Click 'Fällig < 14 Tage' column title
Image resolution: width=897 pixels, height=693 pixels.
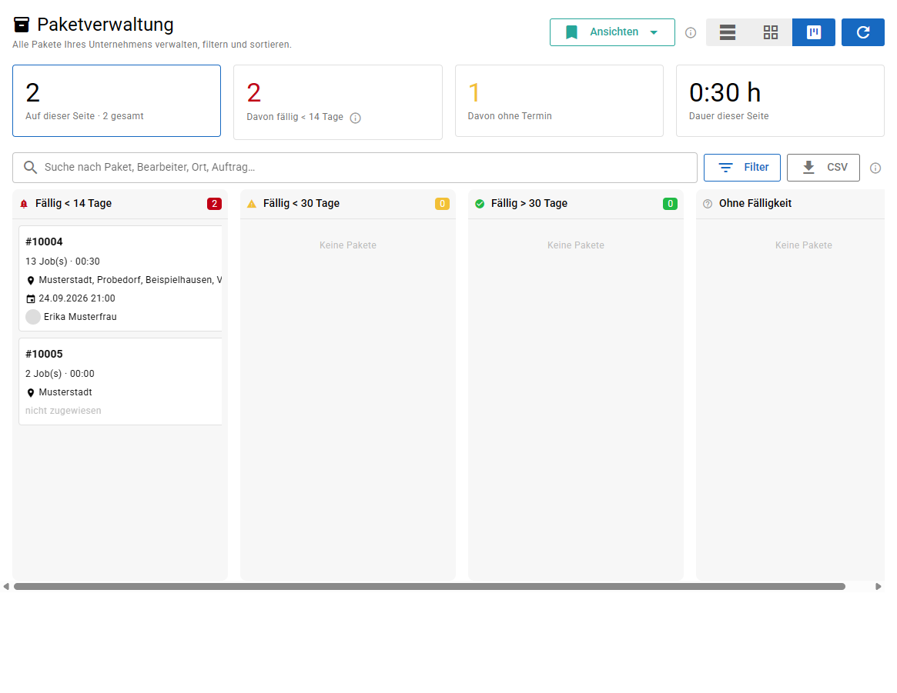pyautogui.click(x=73, y=203)
